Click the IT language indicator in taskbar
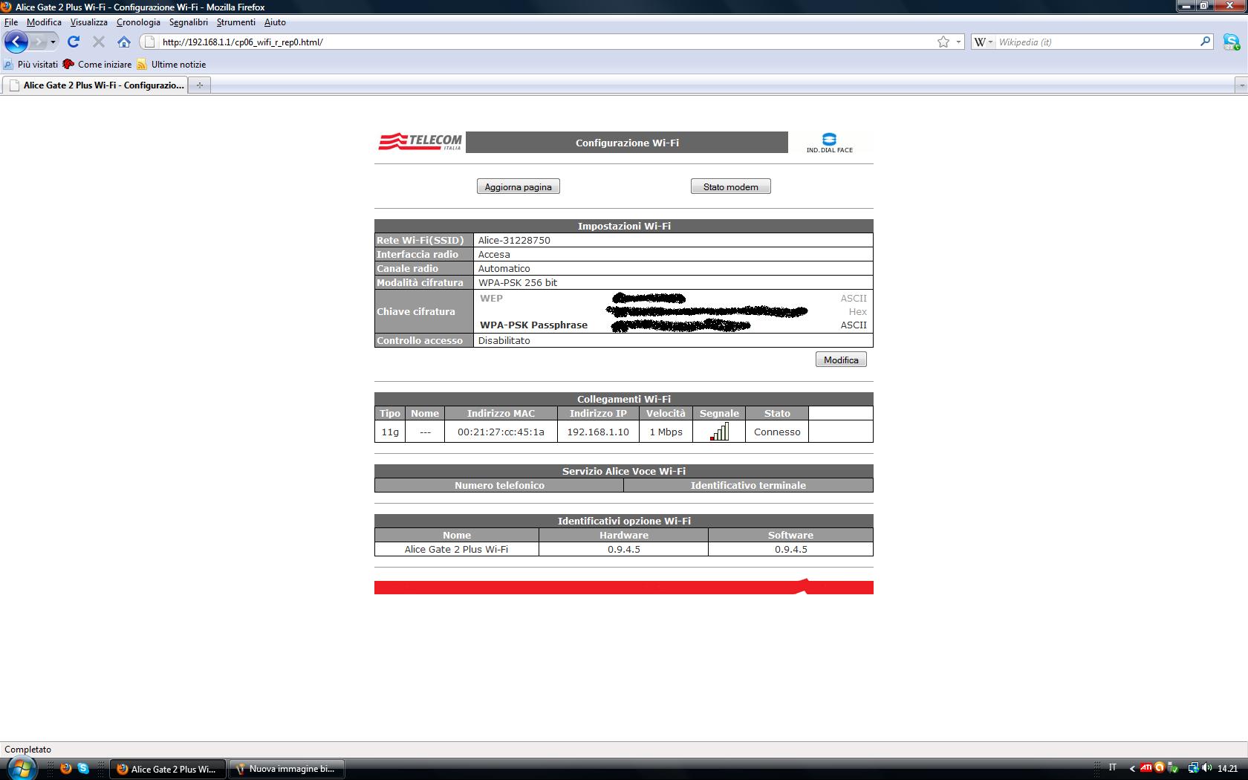 tap(1112, 768)
